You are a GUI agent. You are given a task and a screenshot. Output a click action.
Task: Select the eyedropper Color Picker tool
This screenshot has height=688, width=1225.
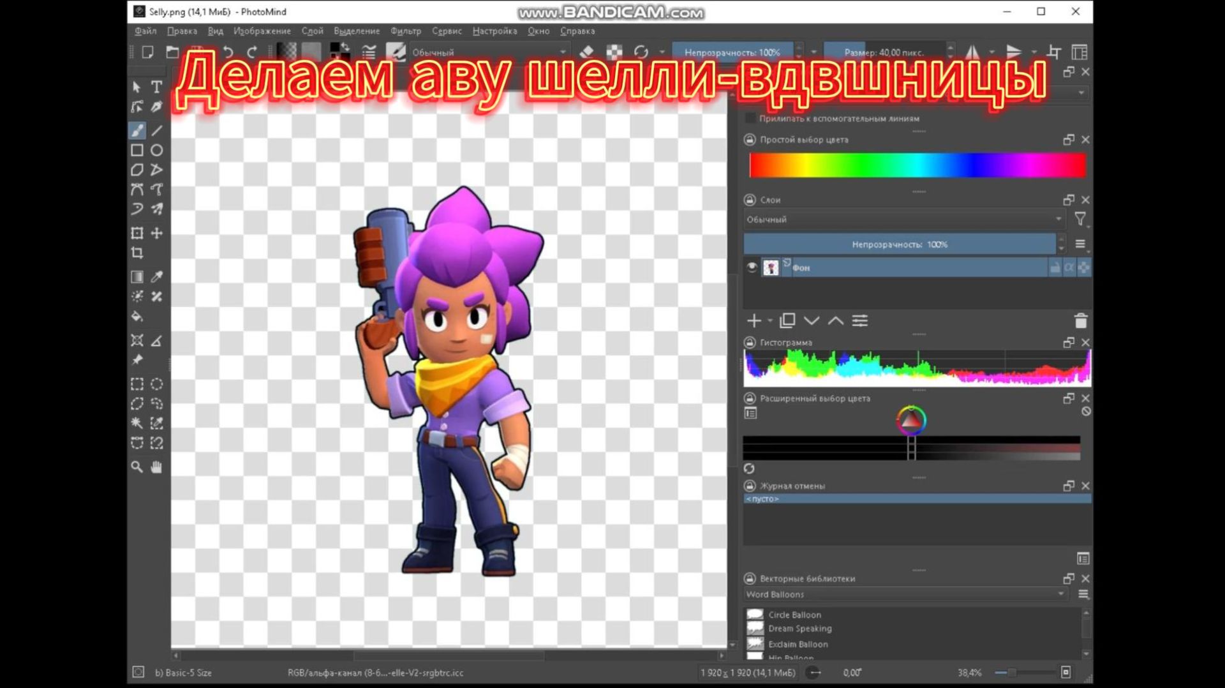coord(156,276)
